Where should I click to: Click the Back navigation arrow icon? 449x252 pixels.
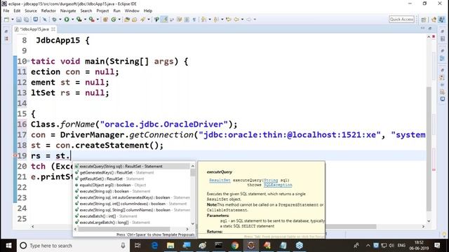[236, 20]
